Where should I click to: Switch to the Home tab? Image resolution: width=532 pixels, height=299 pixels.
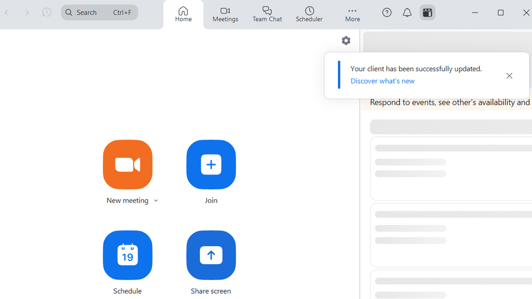pos(183,14)
